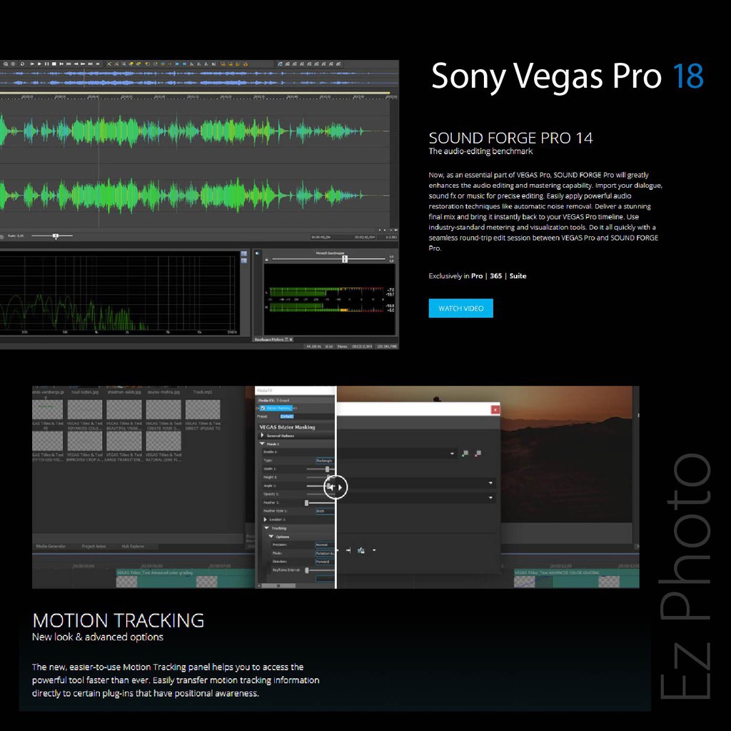Open the Project Notes tab
The height and width of the screenshot is (731, 731).
pos(94,546)
